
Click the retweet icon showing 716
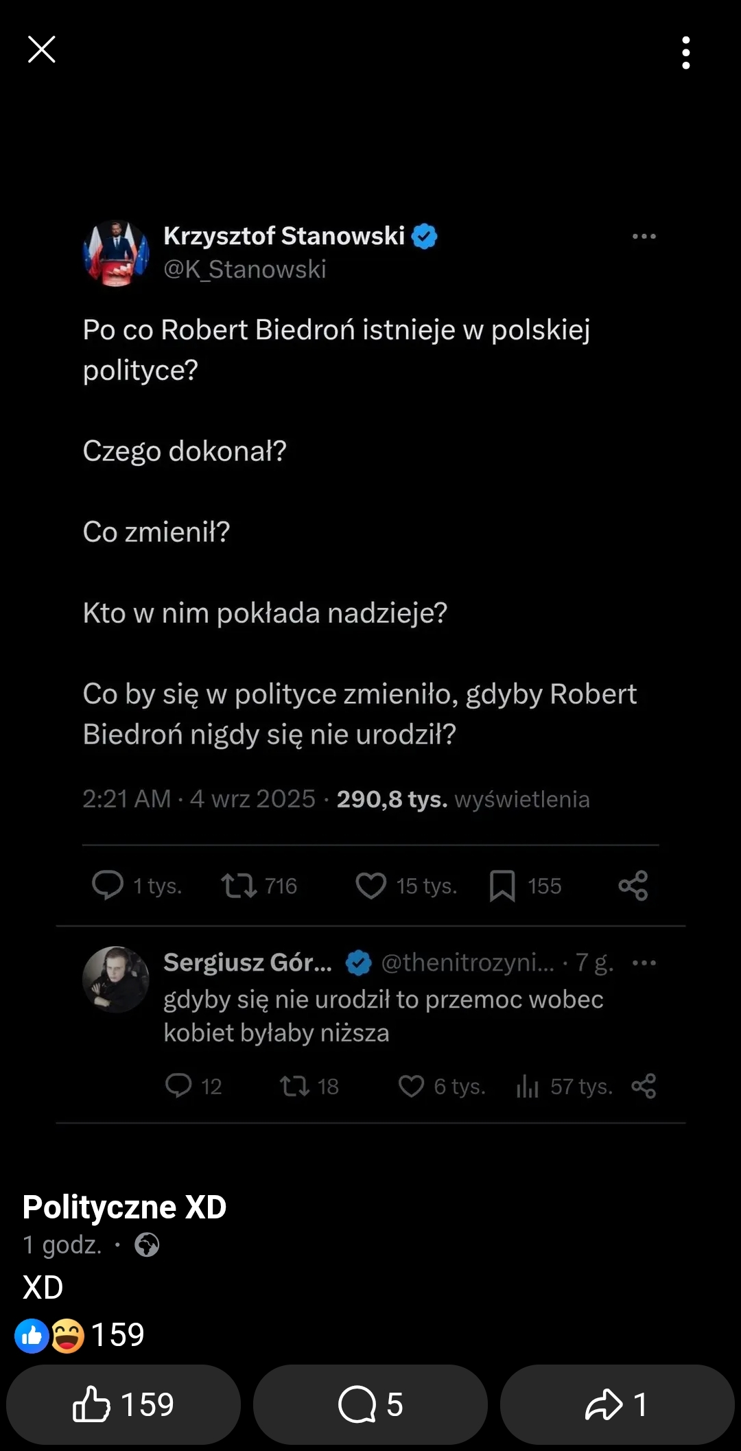tap(238, 885)
